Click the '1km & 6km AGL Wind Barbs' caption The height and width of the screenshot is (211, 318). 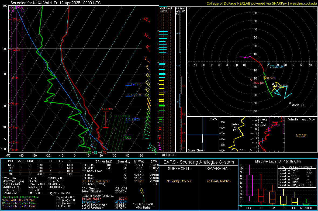pyautogui.click(x=143, y=206)
